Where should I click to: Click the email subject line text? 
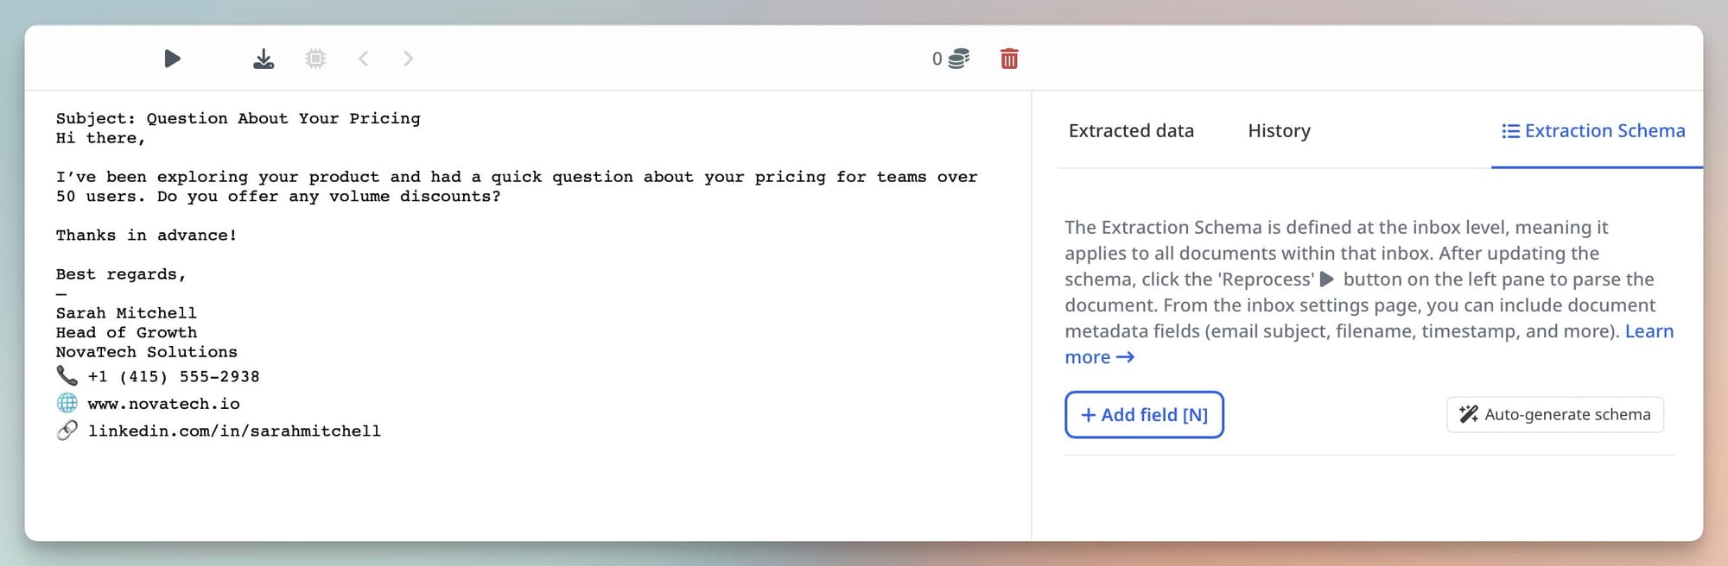coord(238,118)
